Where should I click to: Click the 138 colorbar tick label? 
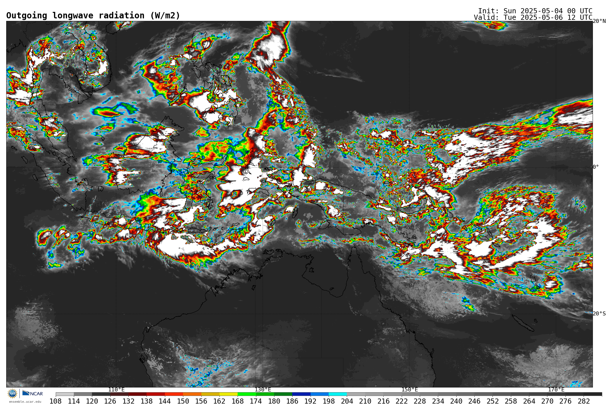pos(147,401)
